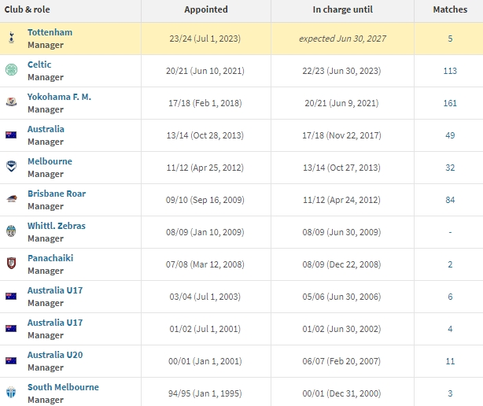Screen dimensions: 483x406
Task: Select the 11/12 (Apr 25, 2012) cell
Action: point(205,168)
